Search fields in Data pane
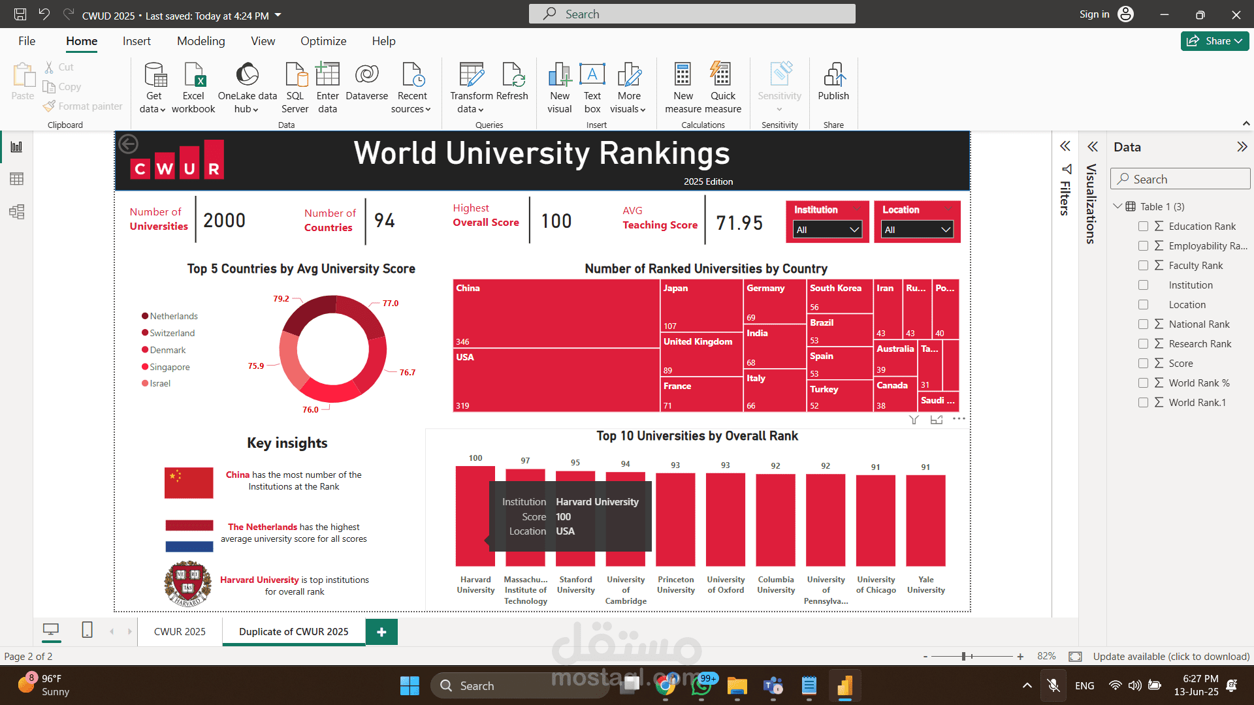This screenshot has width=1254, height=705. click(x=1180, y=179)
